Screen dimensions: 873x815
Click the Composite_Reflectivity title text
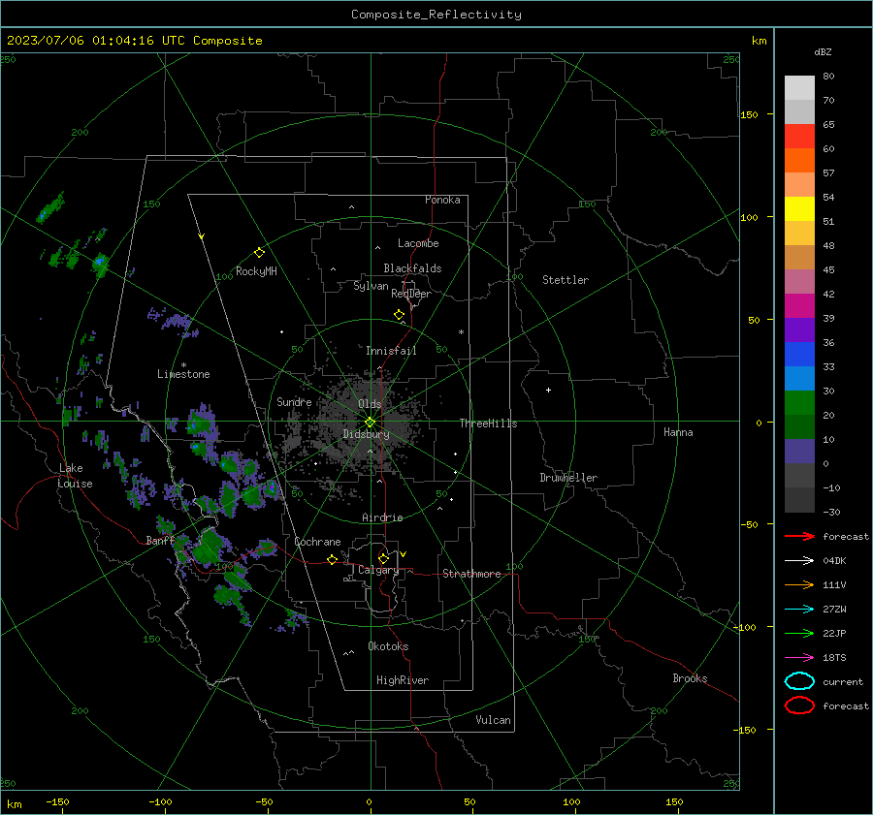[436, 15]
